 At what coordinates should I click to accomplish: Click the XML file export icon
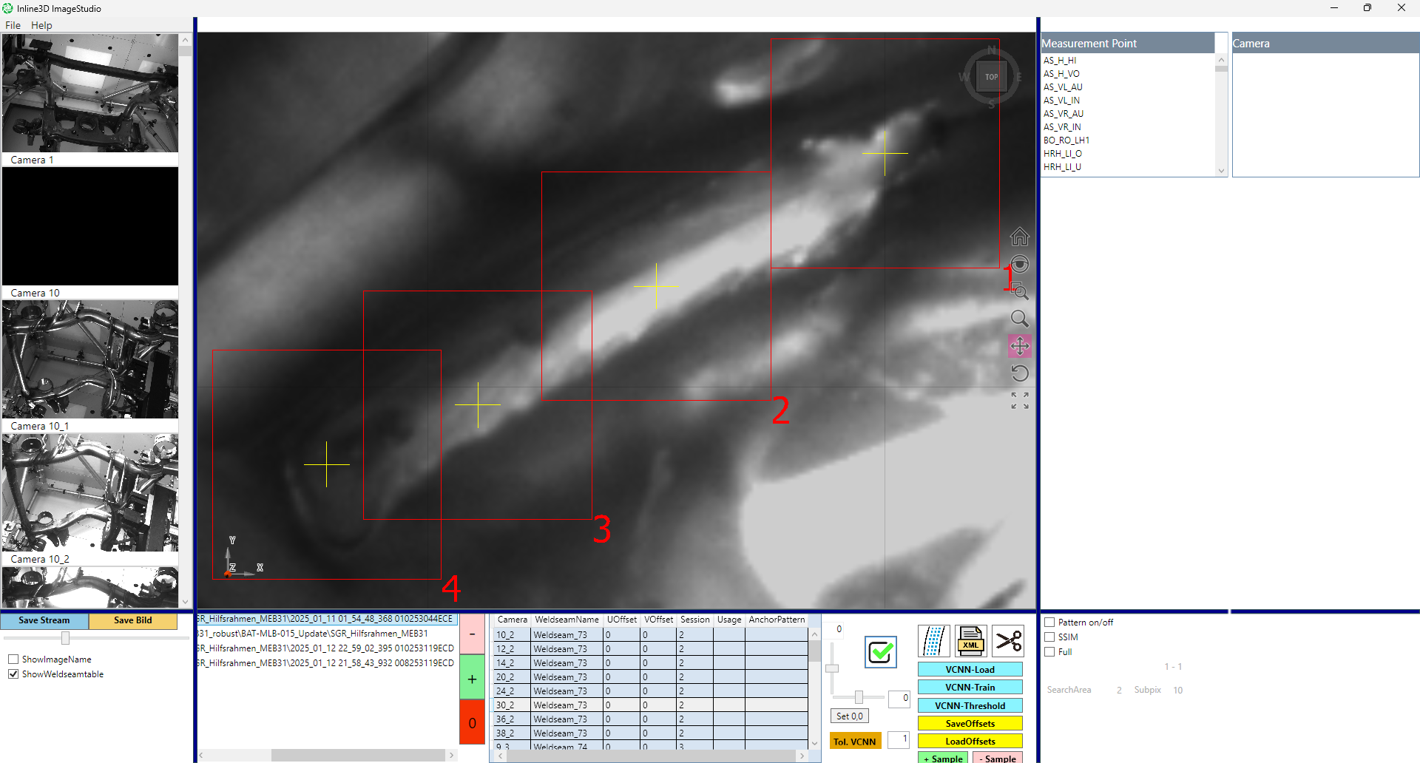tap(970, 641)
